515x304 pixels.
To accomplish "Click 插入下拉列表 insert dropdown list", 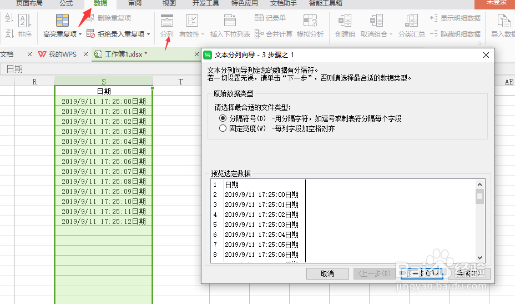I will 230,26.
